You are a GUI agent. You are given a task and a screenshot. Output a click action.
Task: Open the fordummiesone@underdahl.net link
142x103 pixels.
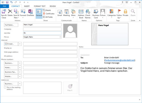pos(119,60)
